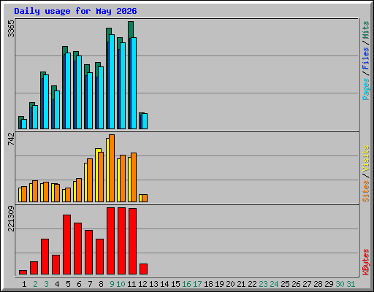Click the blue Files legend label

(x=366, y=58)
